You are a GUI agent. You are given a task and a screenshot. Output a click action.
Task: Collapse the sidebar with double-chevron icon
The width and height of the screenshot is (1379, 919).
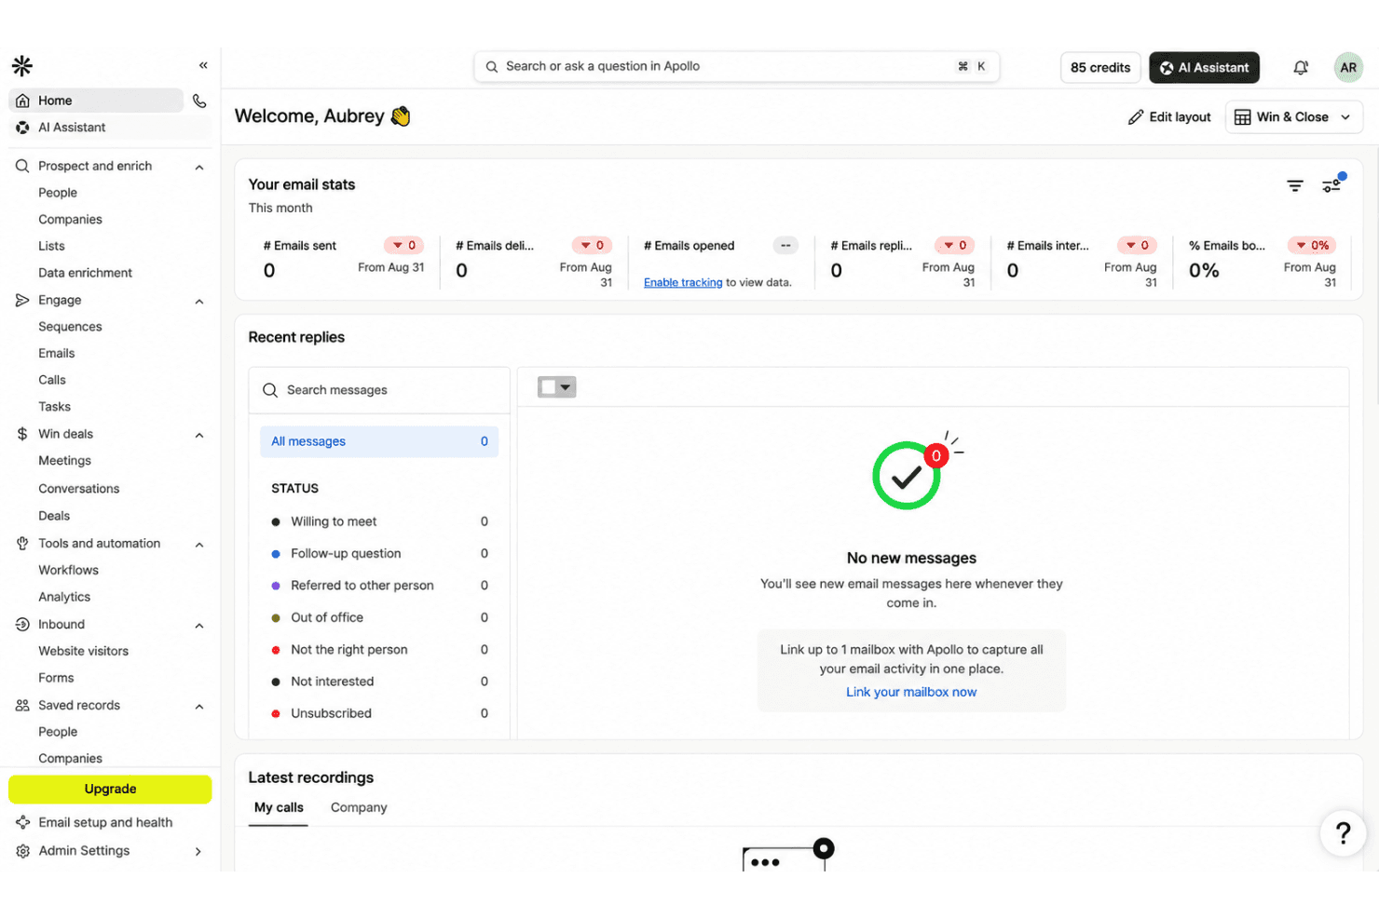[203, 65]
